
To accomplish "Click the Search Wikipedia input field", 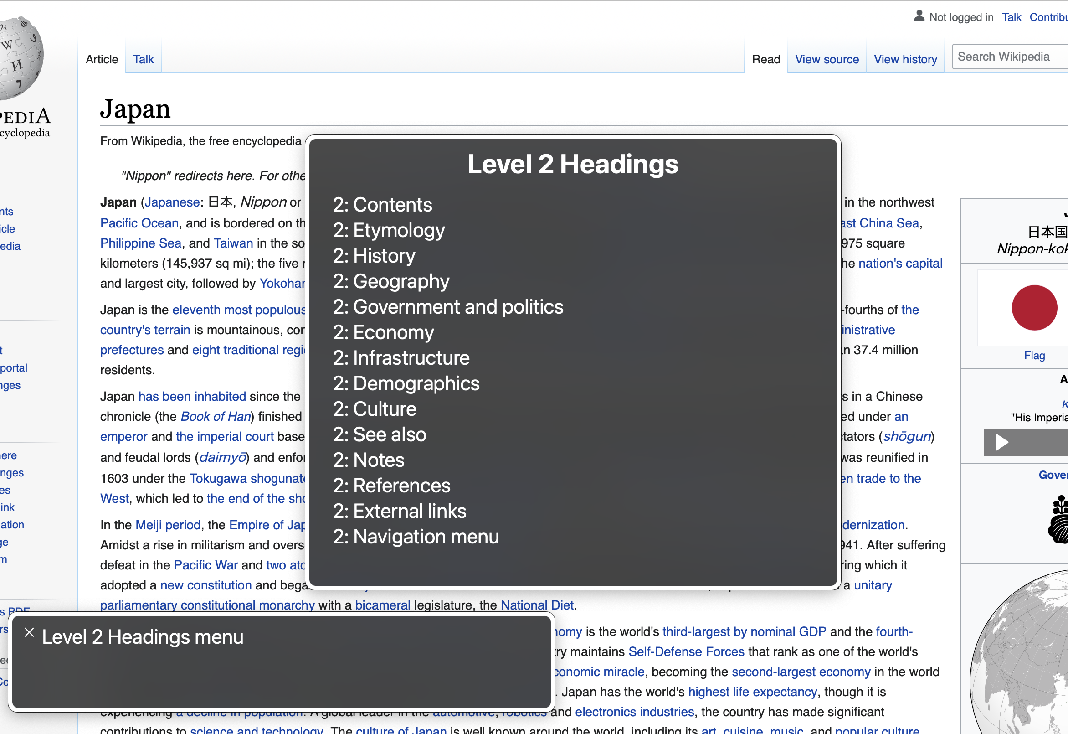I will click(1010, 57).
